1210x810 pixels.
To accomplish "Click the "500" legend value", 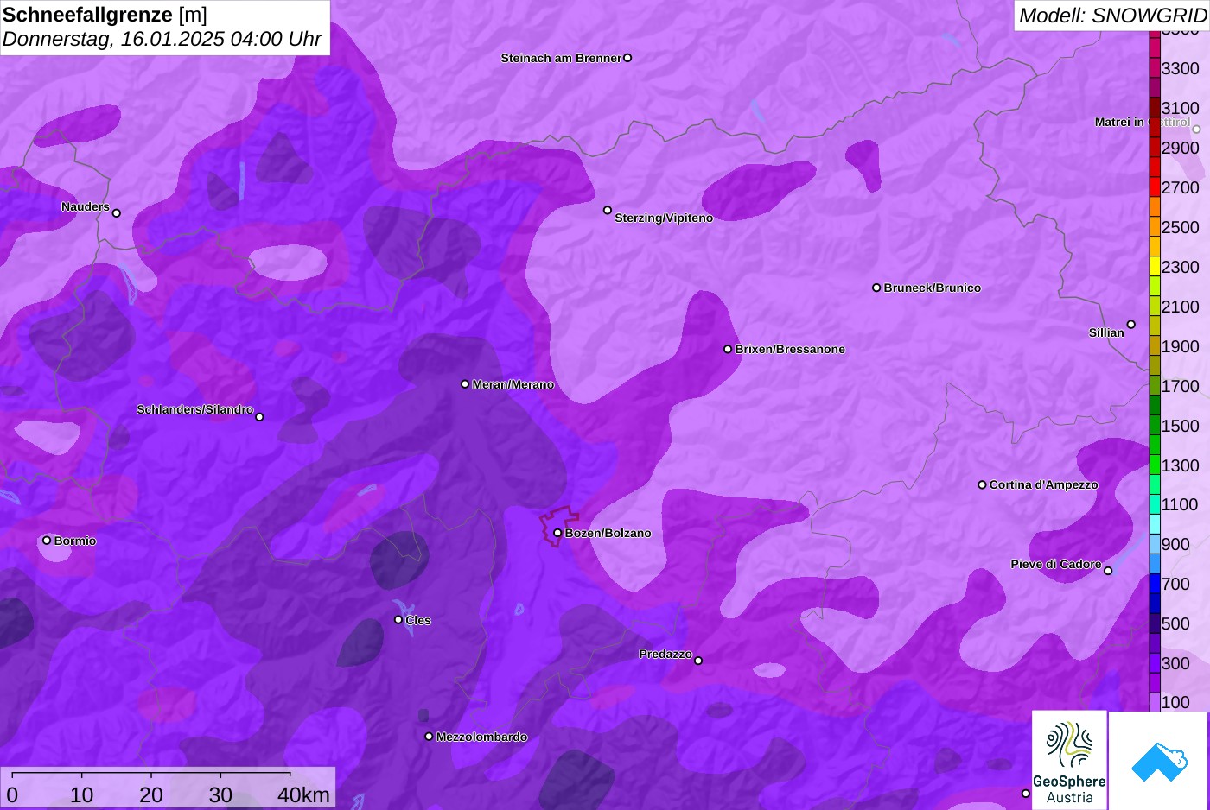I will (1175, 623).
